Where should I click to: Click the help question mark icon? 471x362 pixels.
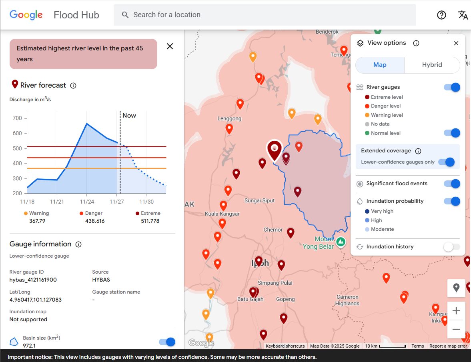click(x=441, y=15)
